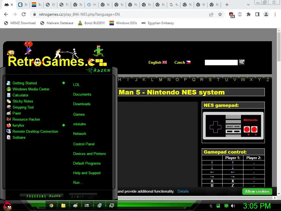The image size is (281, 211).
Task: Click the site search input field
Action: tap(221, 62)
